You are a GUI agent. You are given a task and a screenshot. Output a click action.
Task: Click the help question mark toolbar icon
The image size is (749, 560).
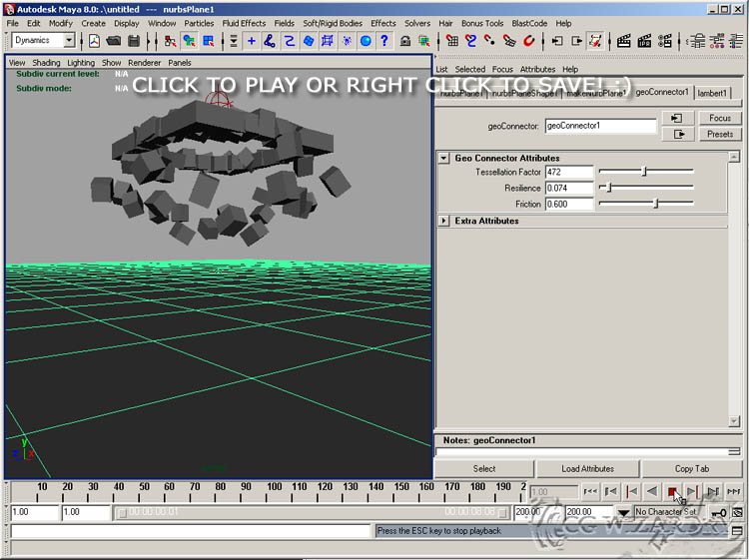383,41
